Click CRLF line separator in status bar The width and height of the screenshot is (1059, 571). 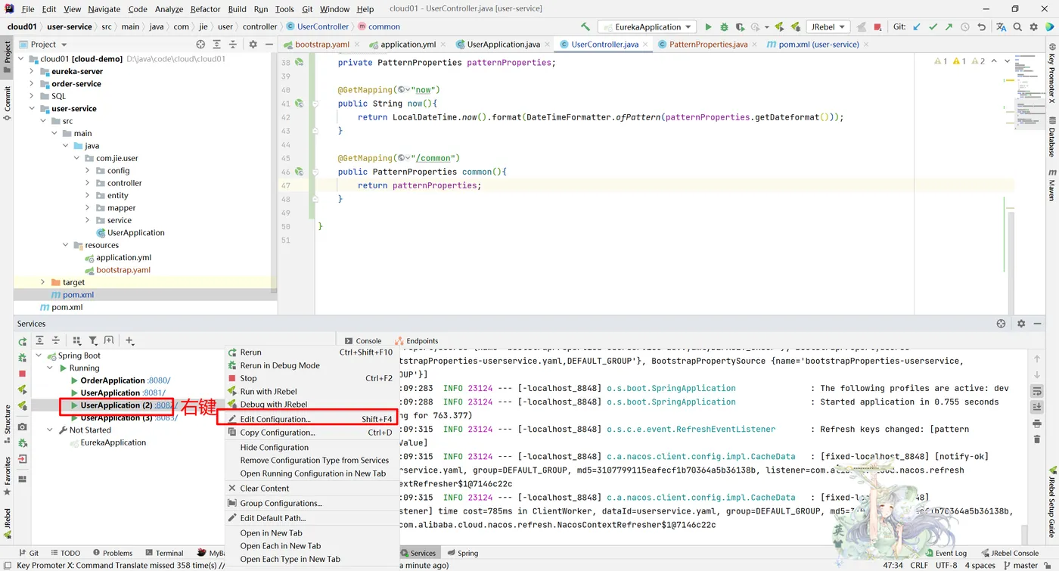(919, 565)
